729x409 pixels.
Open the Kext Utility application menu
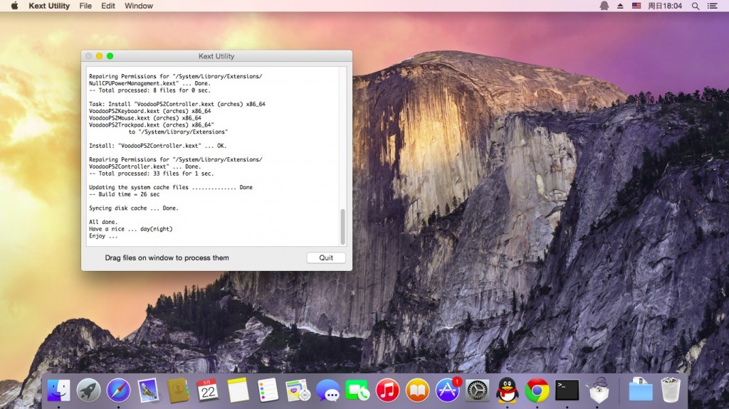[49, 6]
